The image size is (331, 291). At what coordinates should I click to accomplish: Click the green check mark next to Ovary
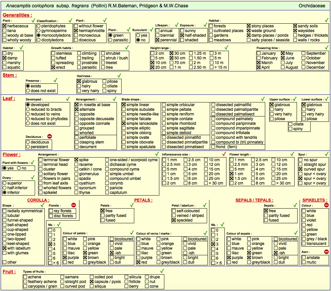click(x=33, y=178)
